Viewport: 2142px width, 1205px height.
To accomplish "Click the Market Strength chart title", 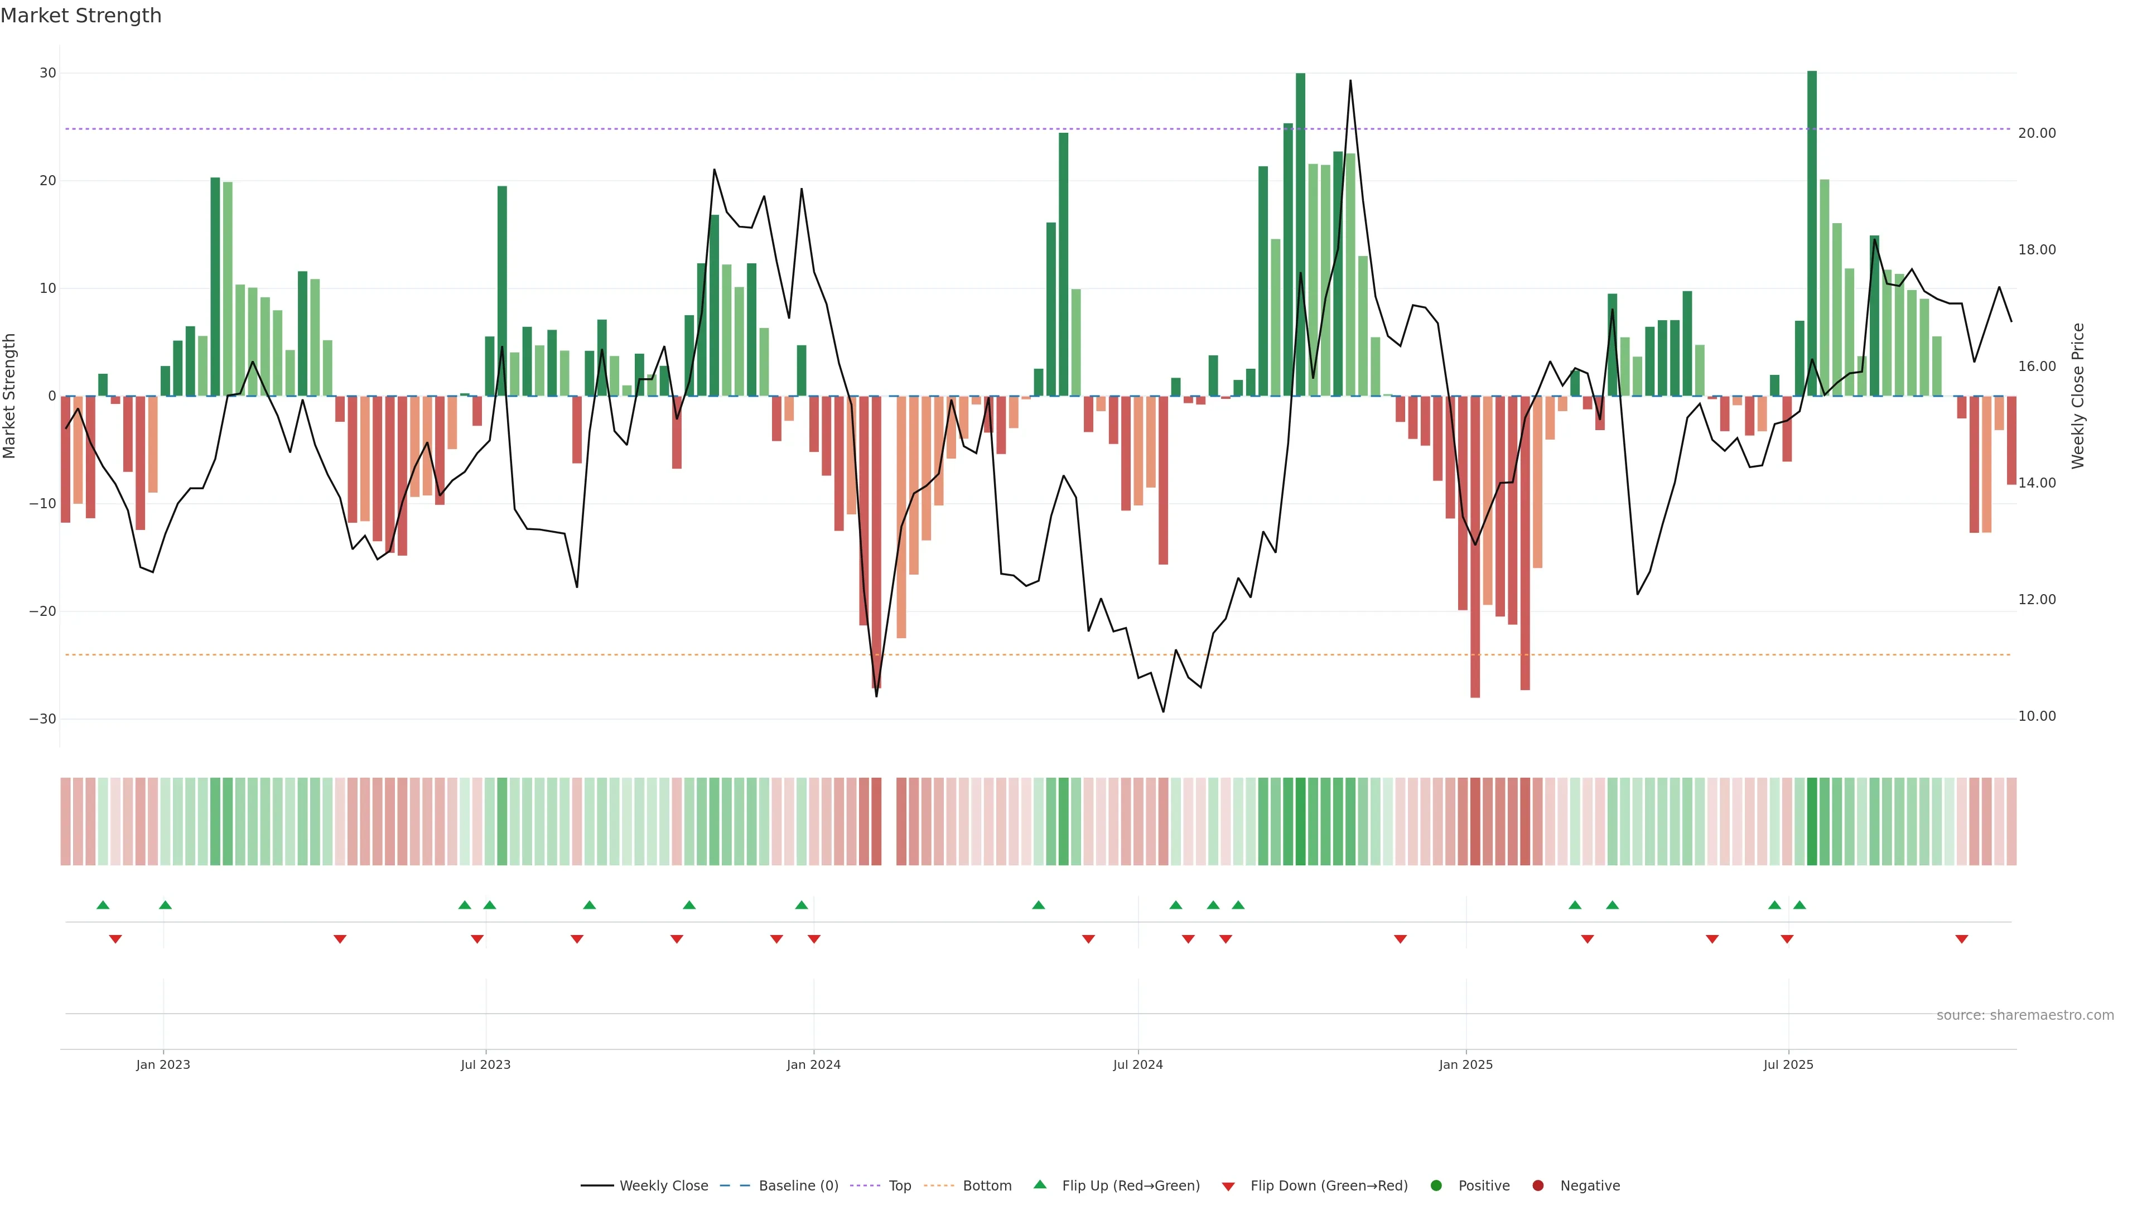I will (81, 16).
